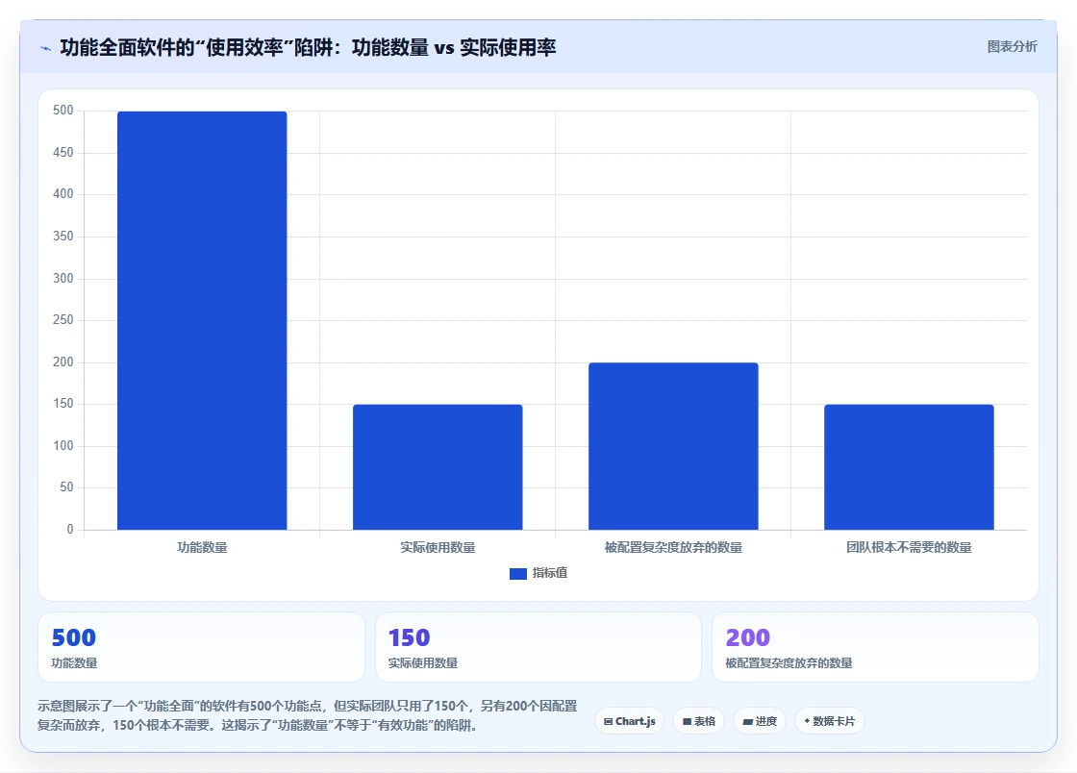This screenshot has height=773, width=1077.
Task: Click the 实际使用数量 x-axis label
Action: tap(438, 547)
